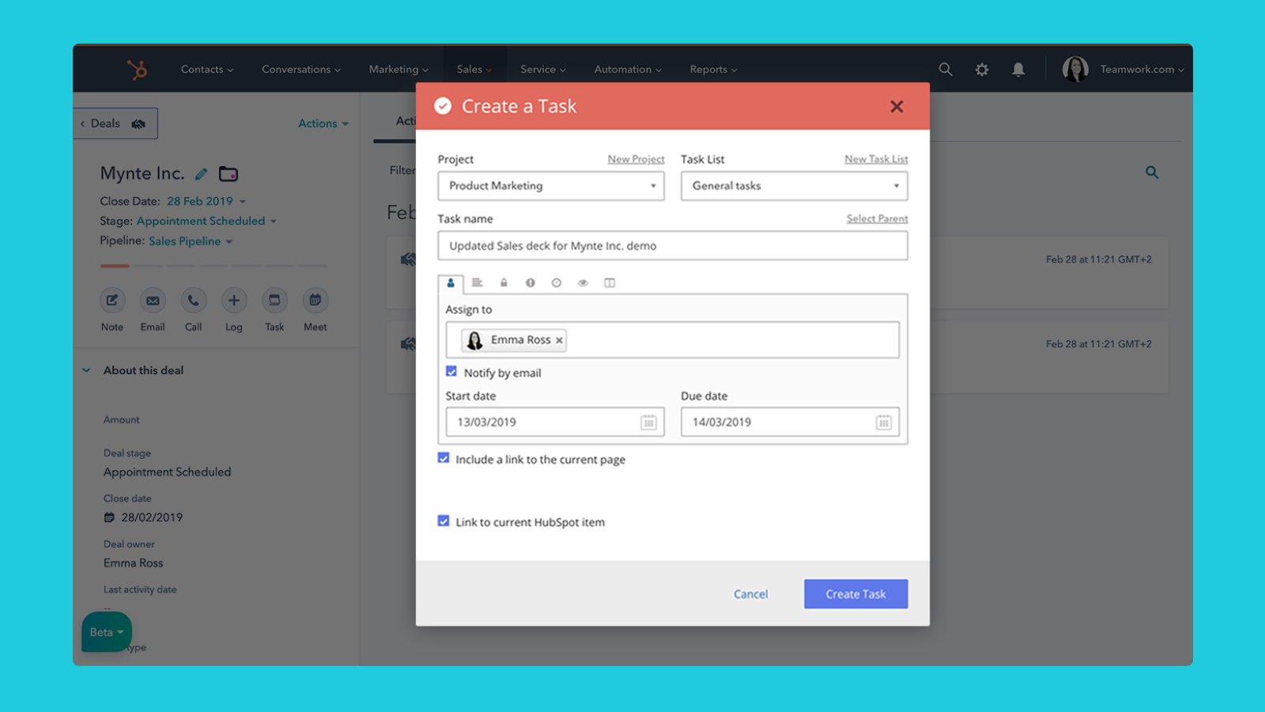Edit deal name with pencil icon

tap(202, 174)
